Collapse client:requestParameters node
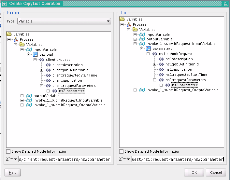Image resolution: width=230 pixels, height=180 pixels. point(41,86)
